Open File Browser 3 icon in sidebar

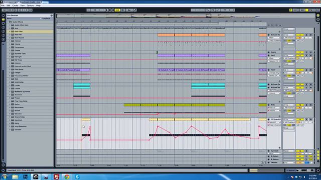click(4, 35)
